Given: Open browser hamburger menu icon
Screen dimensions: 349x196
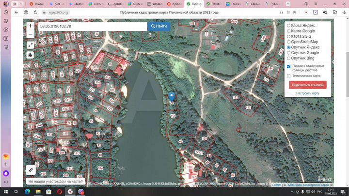Looking at the screenshot, I should 316,4.
